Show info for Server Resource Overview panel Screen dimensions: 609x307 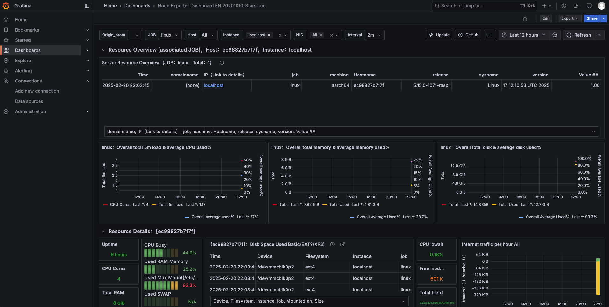tap(222, 63)
